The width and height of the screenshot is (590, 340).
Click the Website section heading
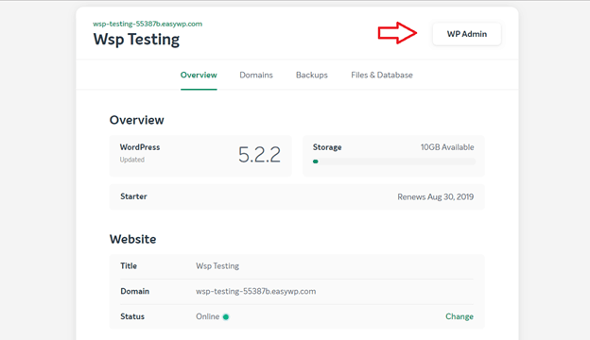coord(132,239)
